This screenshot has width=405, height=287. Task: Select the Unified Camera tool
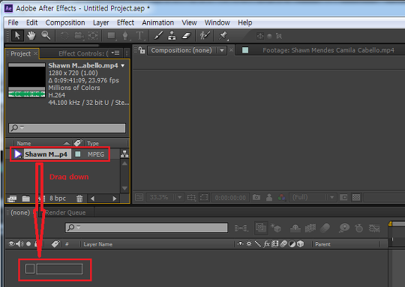79,36
